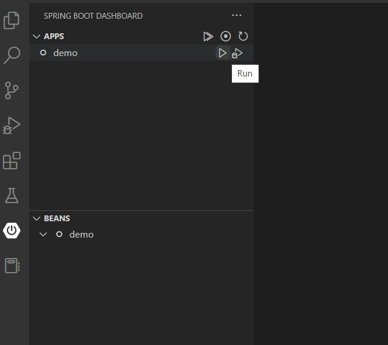Click the Spring Boot Dashboard power icon

click(12, 231)
